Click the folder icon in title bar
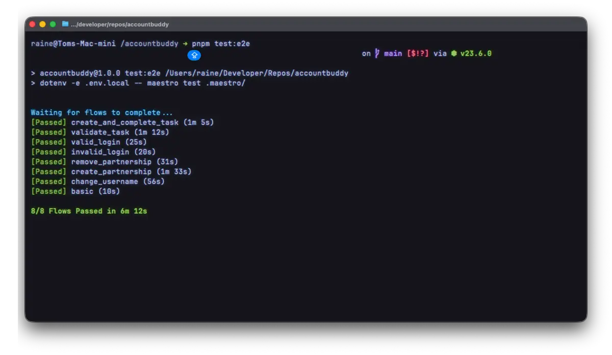 (65, 24)
